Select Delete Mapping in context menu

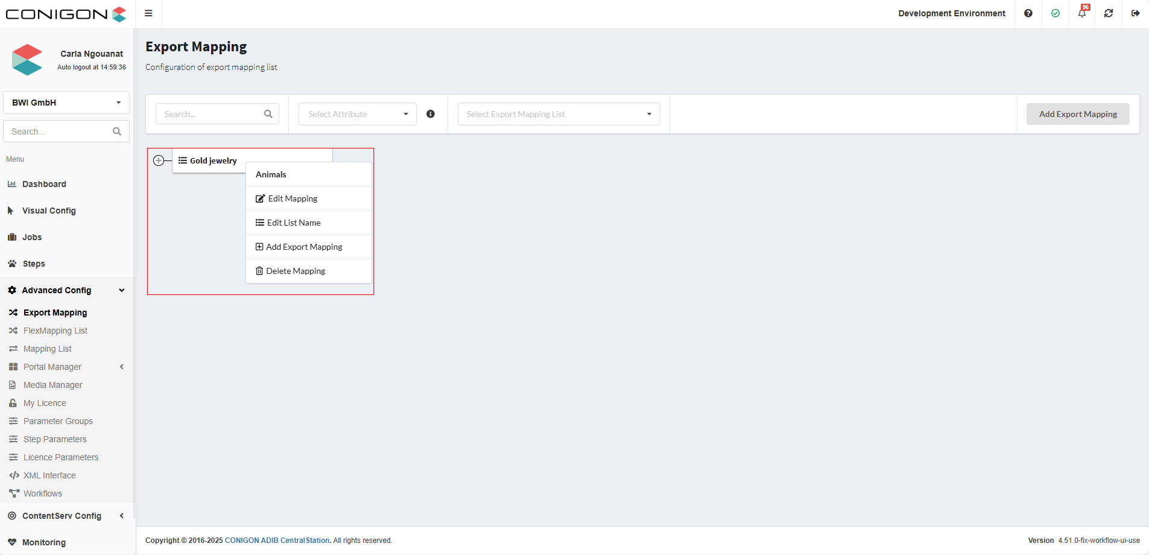[x=296, y=271]
